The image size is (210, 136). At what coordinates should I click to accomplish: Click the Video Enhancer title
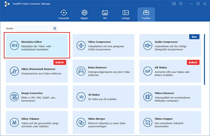[164, 93]
